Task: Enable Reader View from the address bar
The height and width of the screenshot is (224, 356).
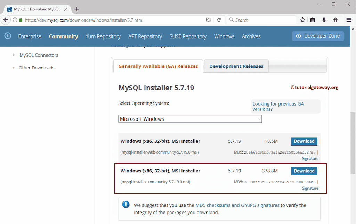Action: 208,20
